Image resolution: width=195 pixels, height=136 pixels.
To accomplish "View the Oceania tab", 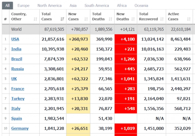I will [x=141, y=5].
